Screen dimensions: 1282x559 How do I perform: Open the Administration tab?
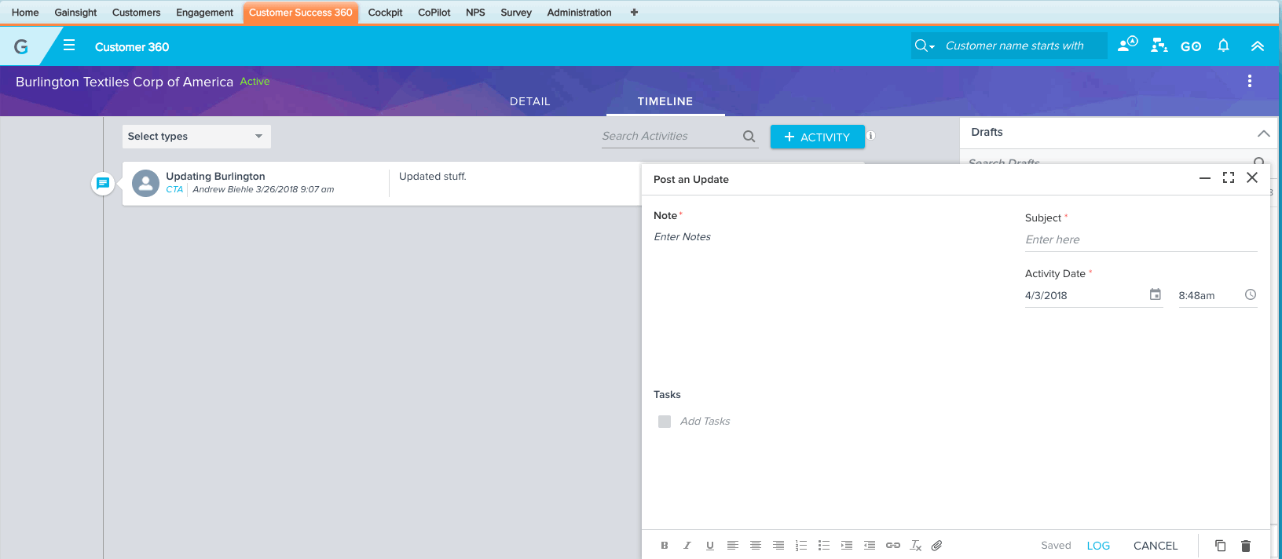point(579,13)
